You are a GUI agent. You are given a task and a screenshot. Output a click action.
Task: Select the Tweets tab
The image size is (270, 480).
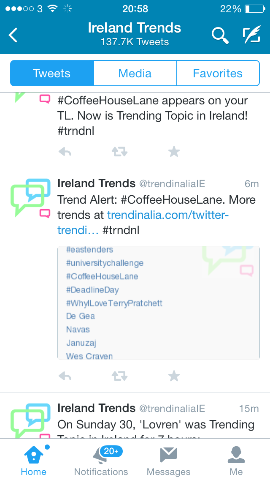coord(52,73)
